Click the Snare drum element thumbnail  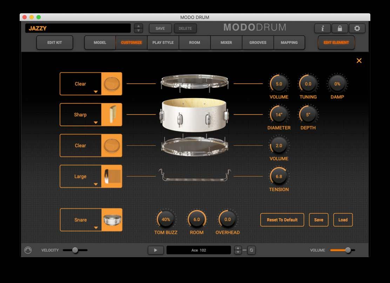(x=112, y=220)
